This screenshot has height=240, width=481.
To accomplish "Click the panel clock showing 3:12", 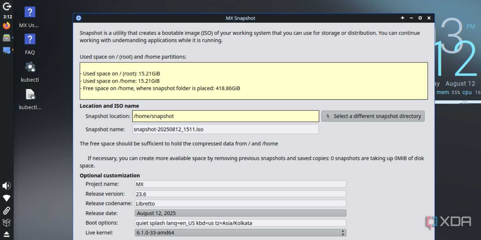I will 8,17.
